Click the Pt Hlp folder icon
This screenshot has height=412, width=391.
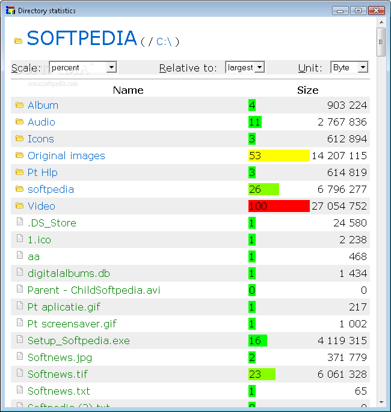click(x=19, y=172)
